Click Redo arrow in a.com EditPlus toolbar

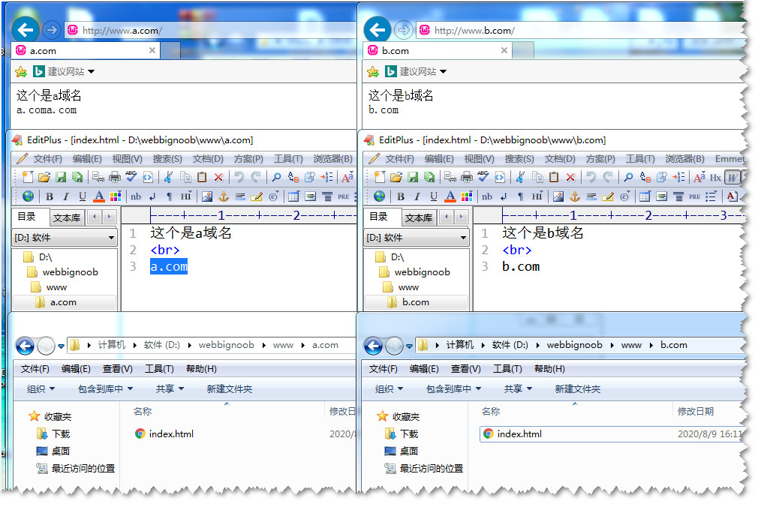coord(256,177)
